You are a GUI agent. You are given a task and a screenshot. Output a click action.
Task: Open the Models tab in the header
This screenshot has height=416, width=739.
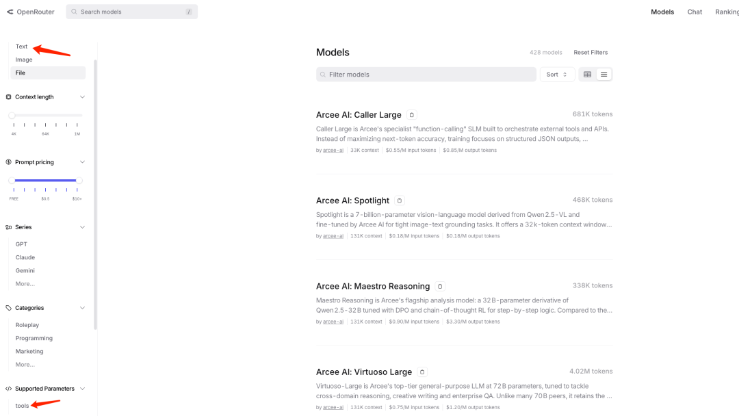662,12
